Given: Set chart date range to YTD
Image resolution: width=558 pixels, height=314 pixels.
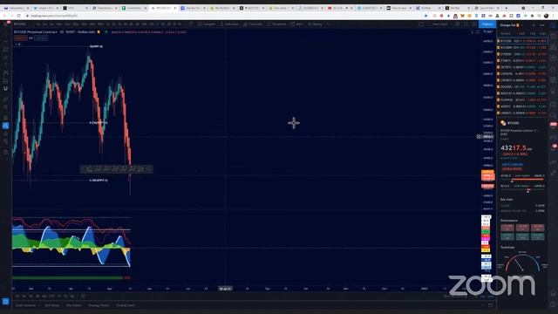Looking at the screenshot, I should tap(52, 297).
